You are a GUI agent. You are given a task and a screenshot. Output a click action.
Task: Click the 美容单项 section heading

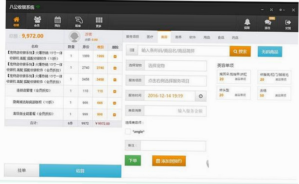pos(226,65)
